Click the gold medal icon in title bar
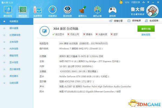Screen dimensions: 162x108 [121, 2]
